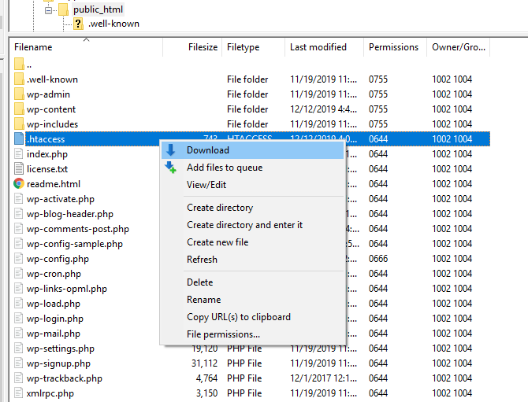Select Copy URL(s) to clipboard
The image size is (528, 402).
pos(238,317)
